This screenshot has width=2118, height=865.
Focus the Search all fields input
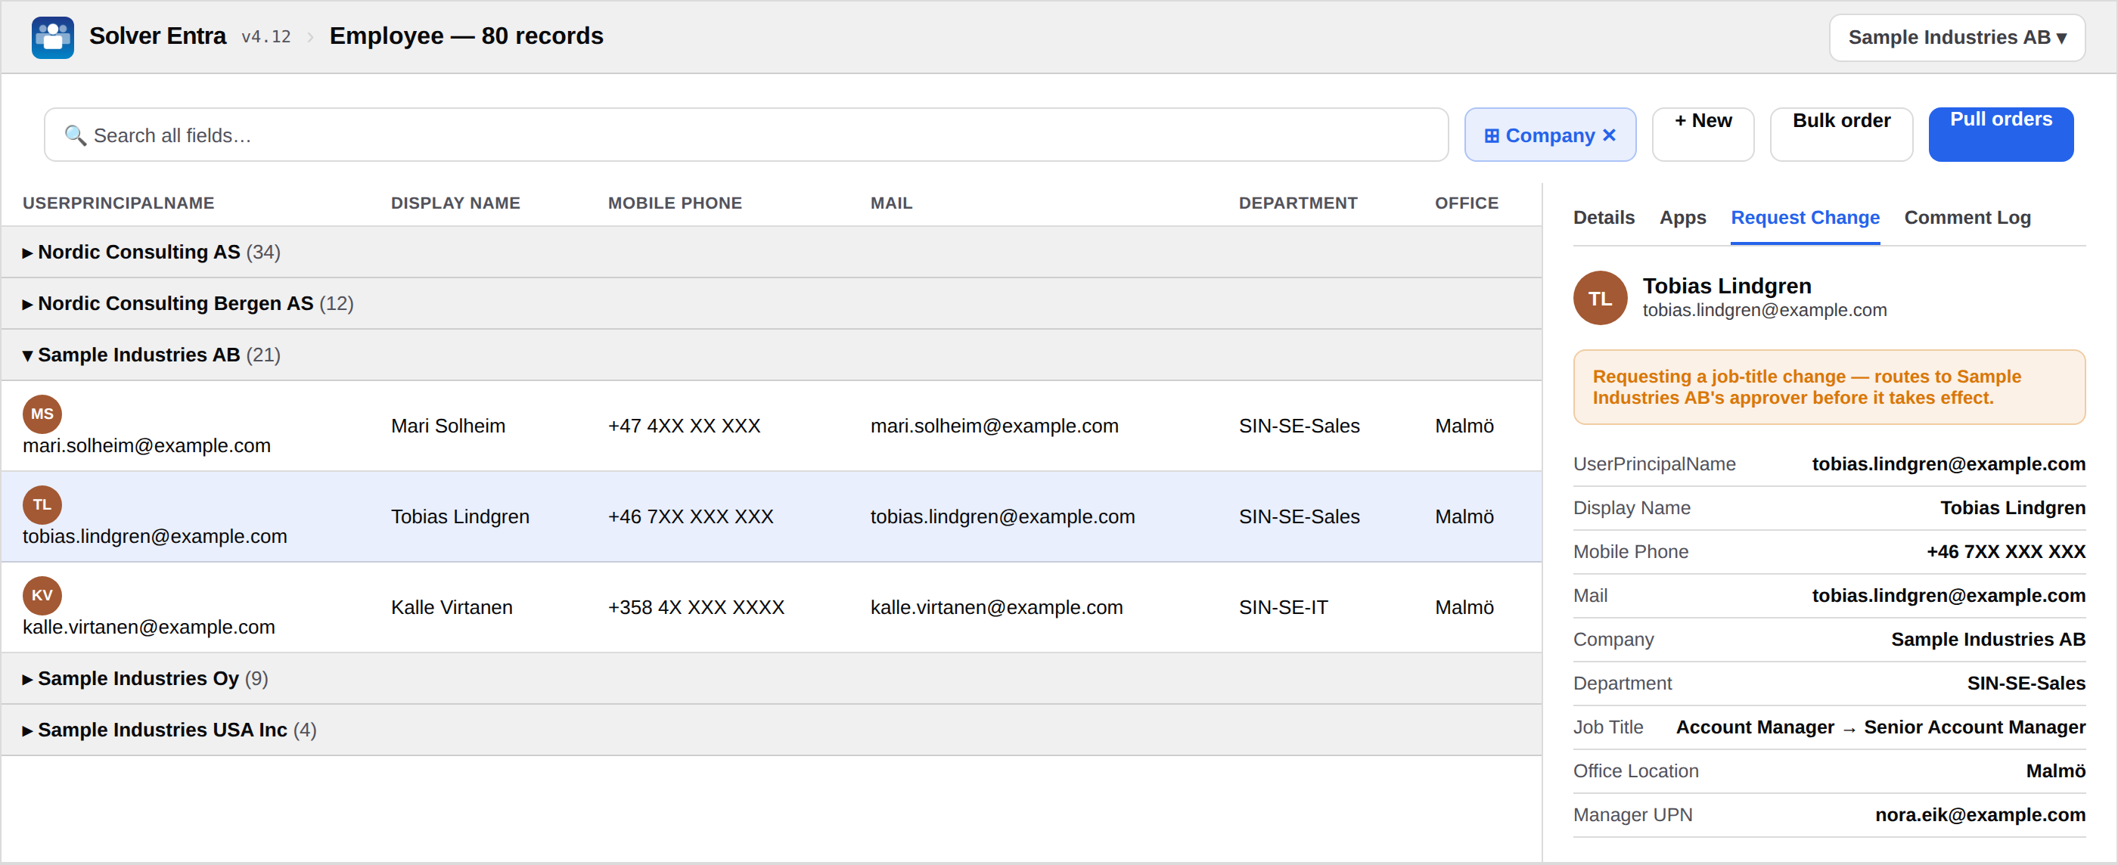[x=746, y=135]
